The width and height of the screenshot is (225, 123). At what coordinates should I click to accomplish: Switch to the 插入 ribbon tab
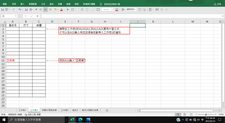tap(22, 4)
